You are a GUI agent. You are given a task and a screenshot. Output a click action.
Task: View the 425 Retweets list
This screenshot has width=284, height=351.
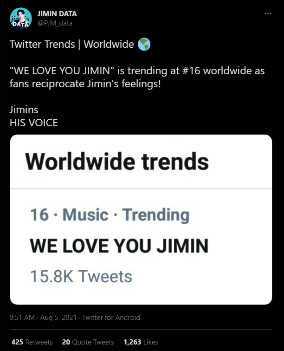[x=32, y=342]
